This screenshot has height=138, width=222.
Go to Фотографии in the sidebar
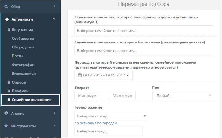[x=23, y=65]
